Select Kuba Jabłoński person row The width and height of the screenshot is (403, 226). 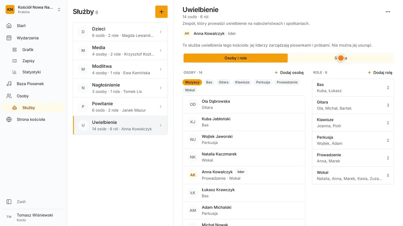pyautogui.click(x=244, y=122)
